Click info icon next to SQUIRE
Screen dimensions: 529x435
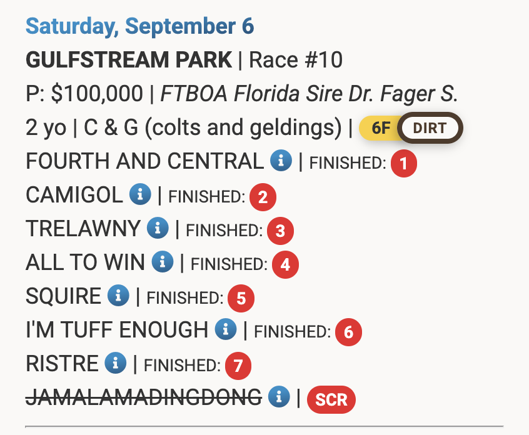[x=118, y=296]
